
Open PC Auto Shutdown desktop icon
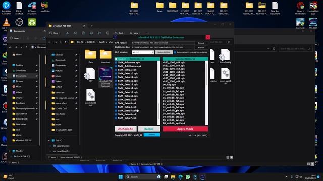click(32, 8)
